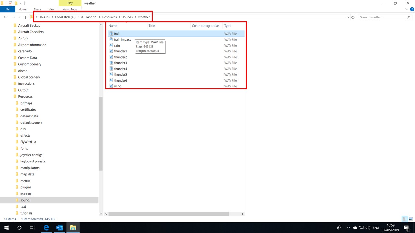Screen dimensions: 415x233
Task: Open the Music Tools tab
Action: click(70, 9)
